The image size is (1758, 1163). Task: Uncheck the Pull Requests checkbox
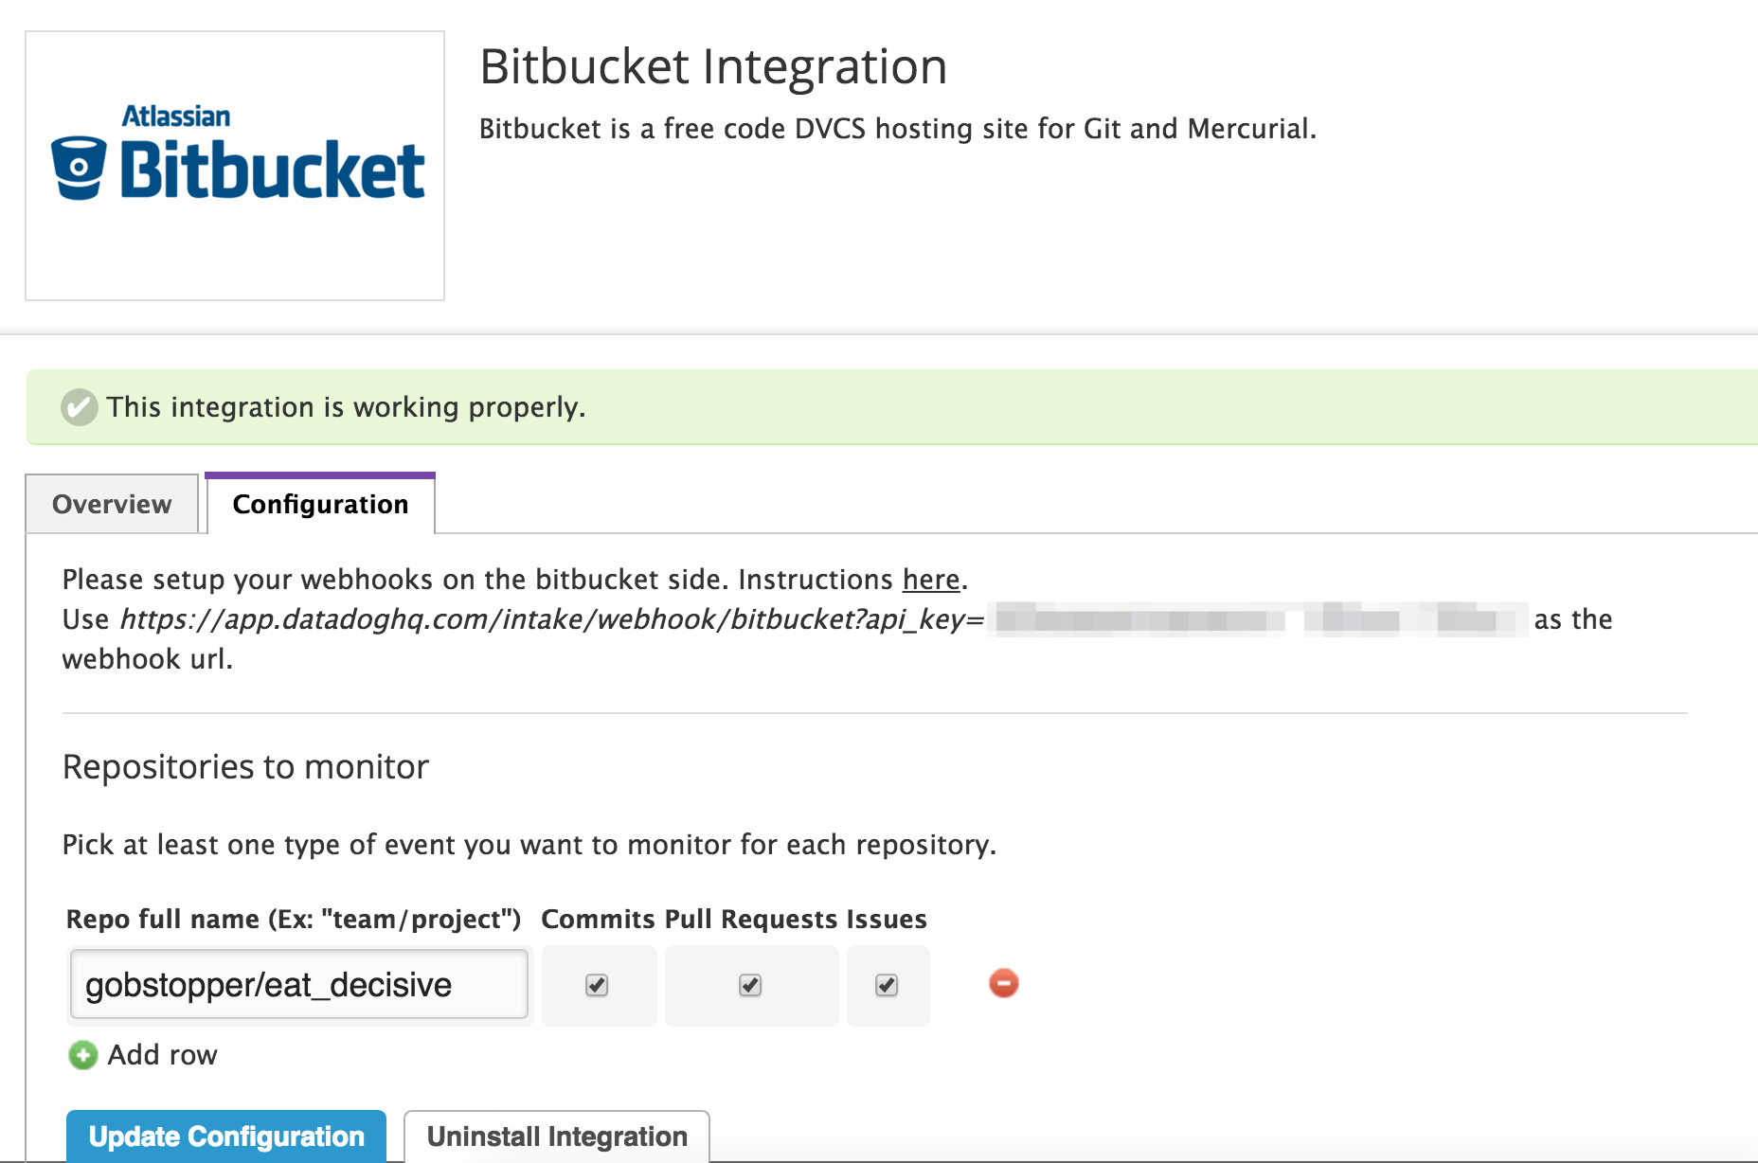point(749,985)
